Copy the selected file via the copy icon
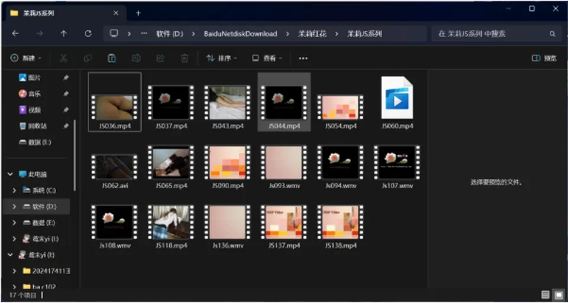568x303 pixels. [88, 58]
